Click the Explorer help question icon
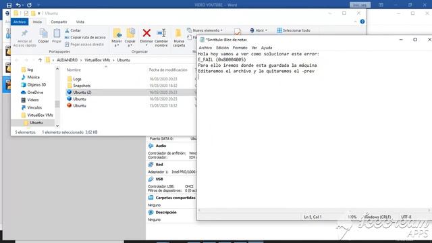 tap(362, 22)
